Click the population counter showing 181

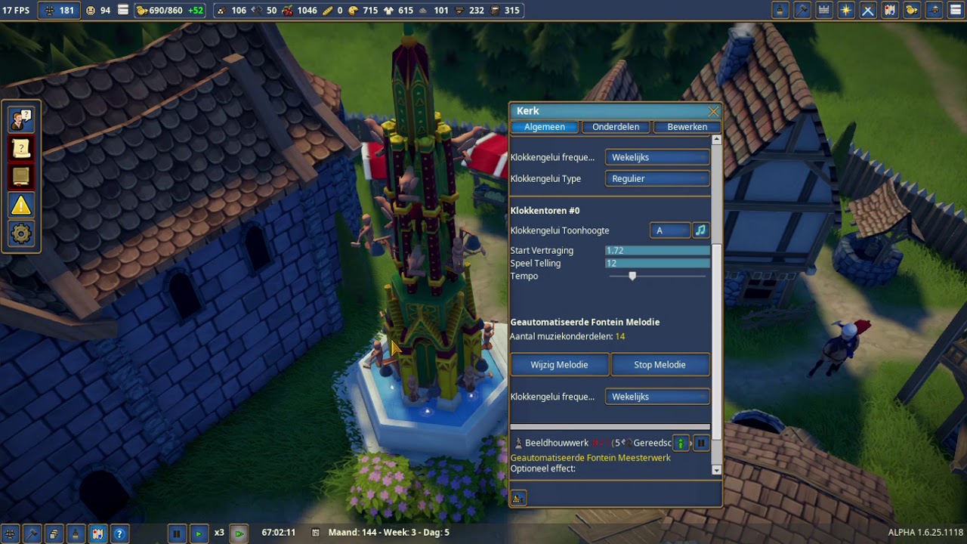pyautogui.click(x=60, y=11)
